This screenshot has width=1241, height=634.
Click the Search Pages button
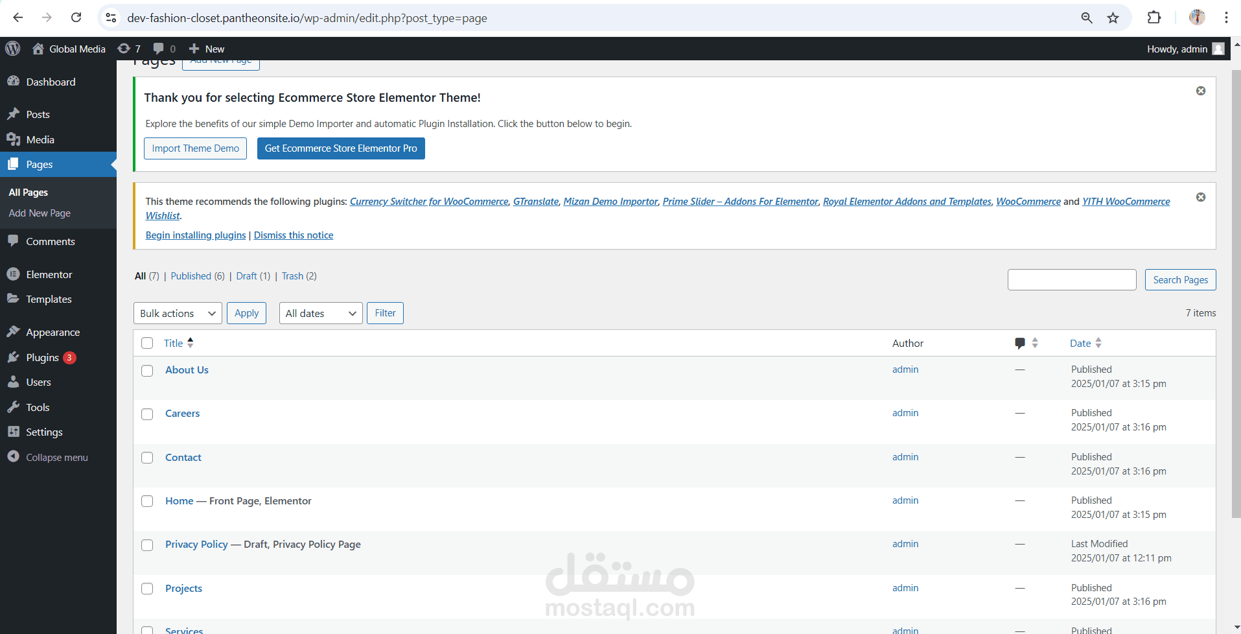(1180, 279)
